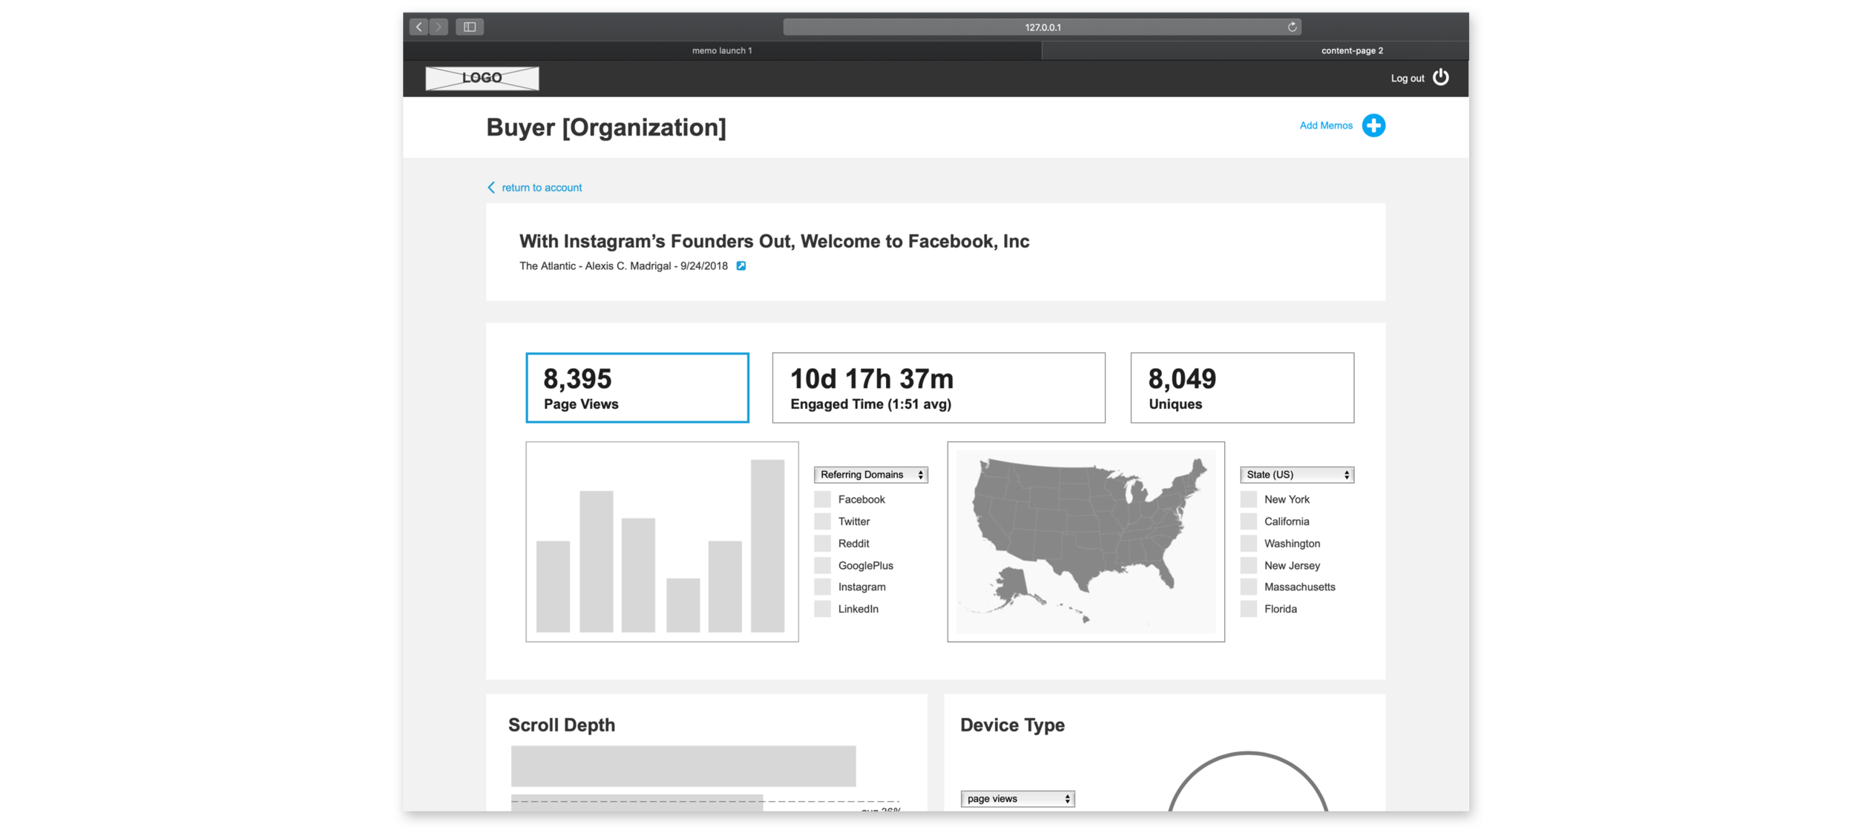This screenshot has height=836, width=1855.
Task: Toggle the Florida legend box
Action: [1249, 609]
